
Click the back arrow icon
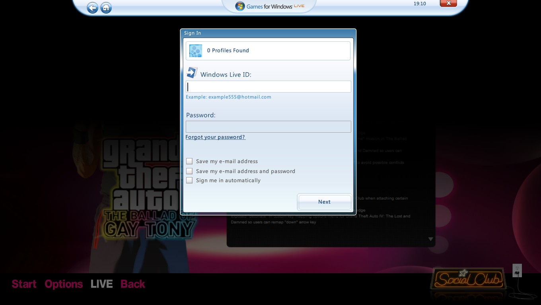(x=92, y=8)
